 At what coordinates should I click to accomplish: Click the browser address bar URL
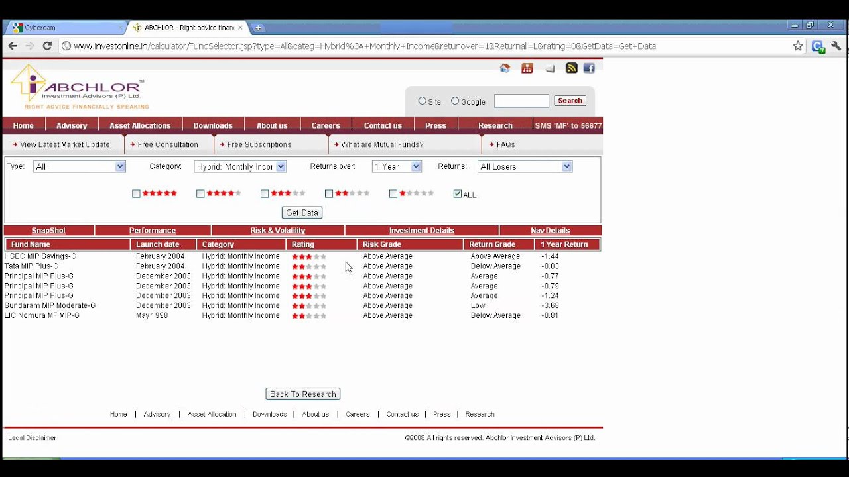pos(365,46)
